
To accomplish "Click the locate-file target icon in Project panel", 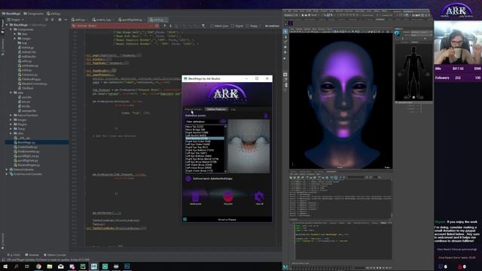I will pyautogui.click(x=47, y=20).
